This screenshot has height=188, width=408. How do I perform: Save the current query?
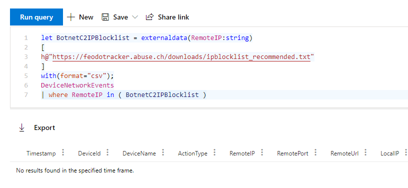(x=115, y=17)
